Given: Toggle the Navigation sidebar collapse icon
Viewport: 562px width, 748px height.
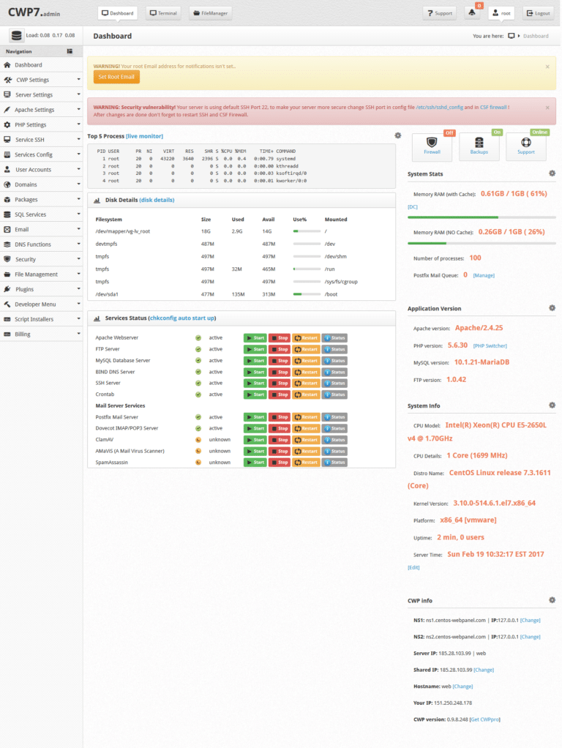Looking at the screenshot, I should (70, 51).
